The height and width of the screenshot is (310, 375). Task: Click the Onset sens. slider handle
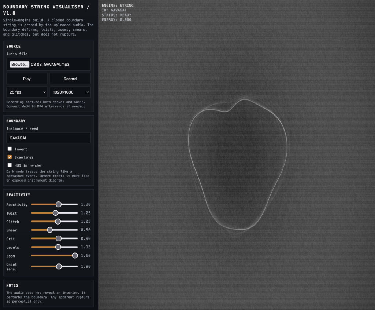pos(59,266)
